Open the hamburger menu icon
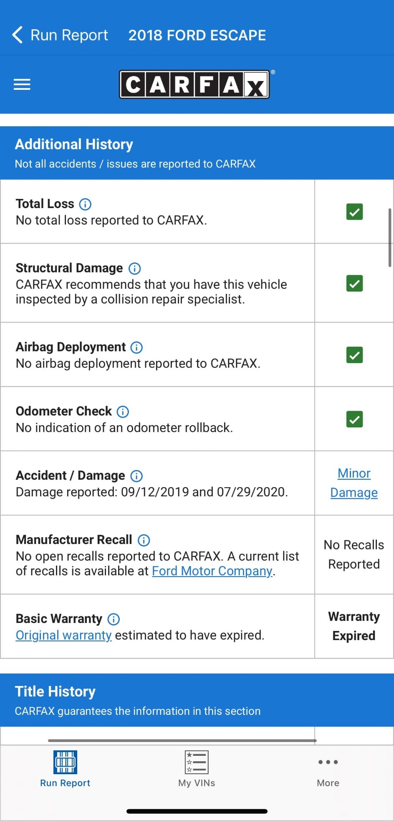 (22, 84)
